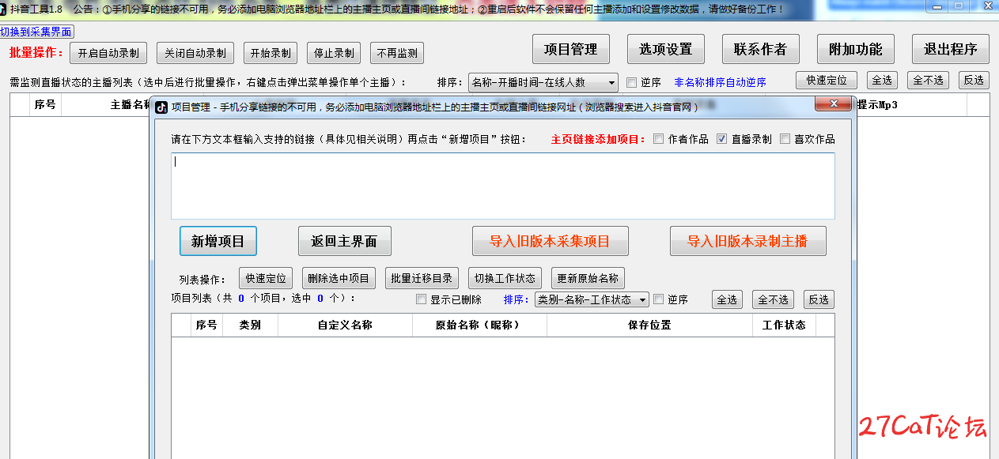Viewport: 999px width, 459px height.
Task: Select 导入旧版本采集项目
Action: point(551,241)
